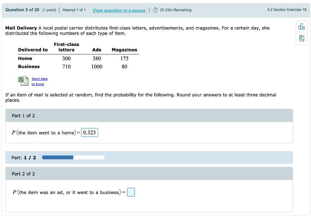Click the "4.2 Section Exercise 18" label
This screenshot has width=311, height=218.
pyautogui.click(x=287, y=10)
